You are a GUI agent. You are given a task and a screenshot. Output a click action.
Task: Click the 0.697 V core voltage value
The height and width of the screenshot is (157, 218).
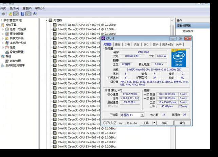tap(159, 64)
